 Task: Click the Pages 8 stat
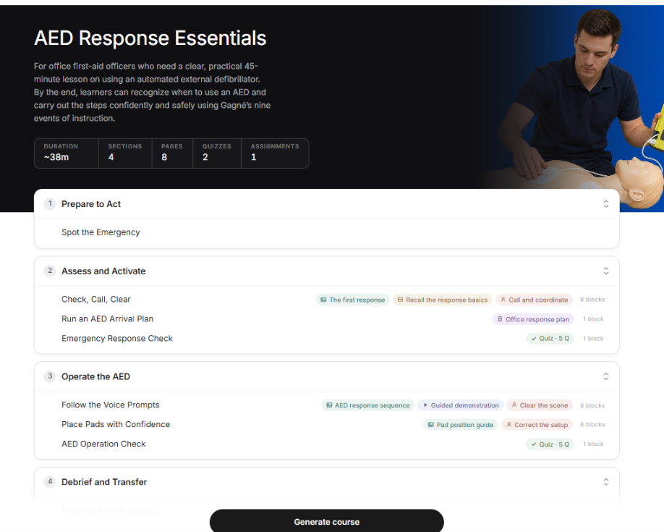[172, 153]
